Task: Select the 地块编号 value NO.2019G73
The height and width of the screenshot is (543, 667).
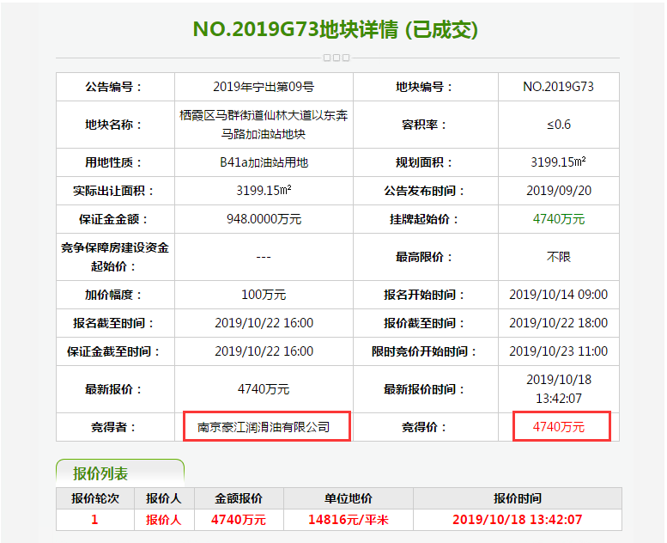Action: (x=558, y=87)
